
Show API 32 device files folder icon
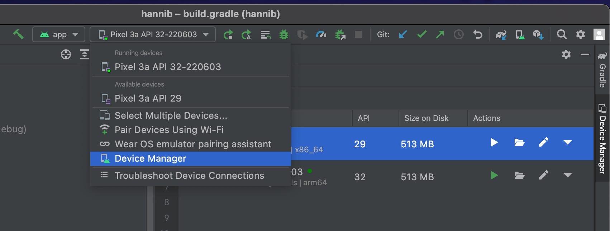519,175
